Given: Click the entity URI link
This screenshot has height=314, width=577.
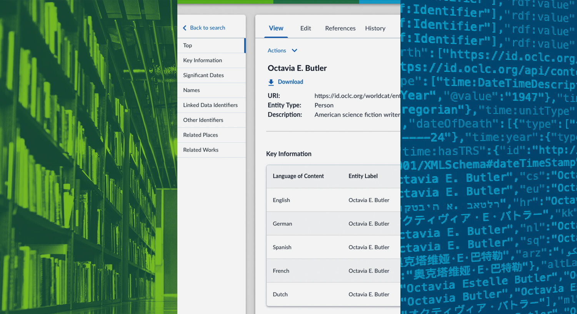Looking at the screenshot, I should [x=357, y=96].
